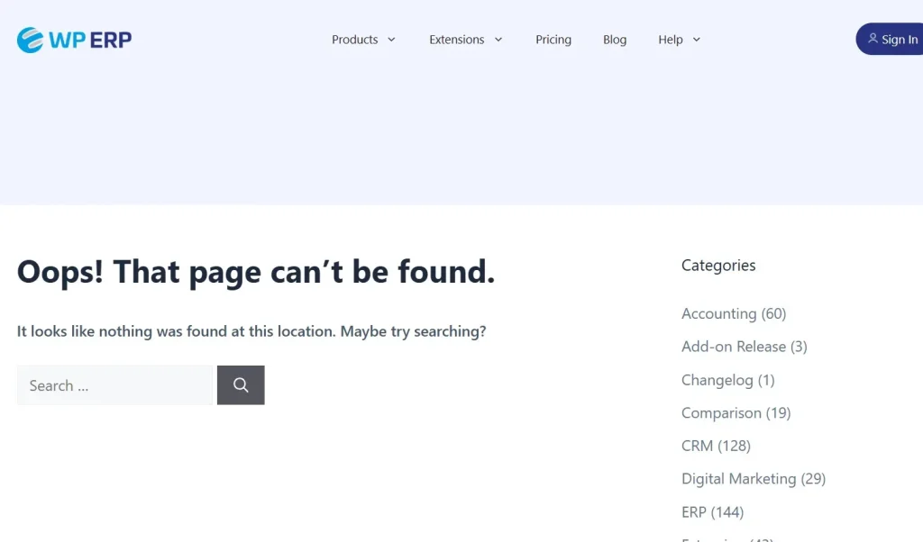Open the Accounting category link
This screenshot has width=923, height=542.
(718, 313)
